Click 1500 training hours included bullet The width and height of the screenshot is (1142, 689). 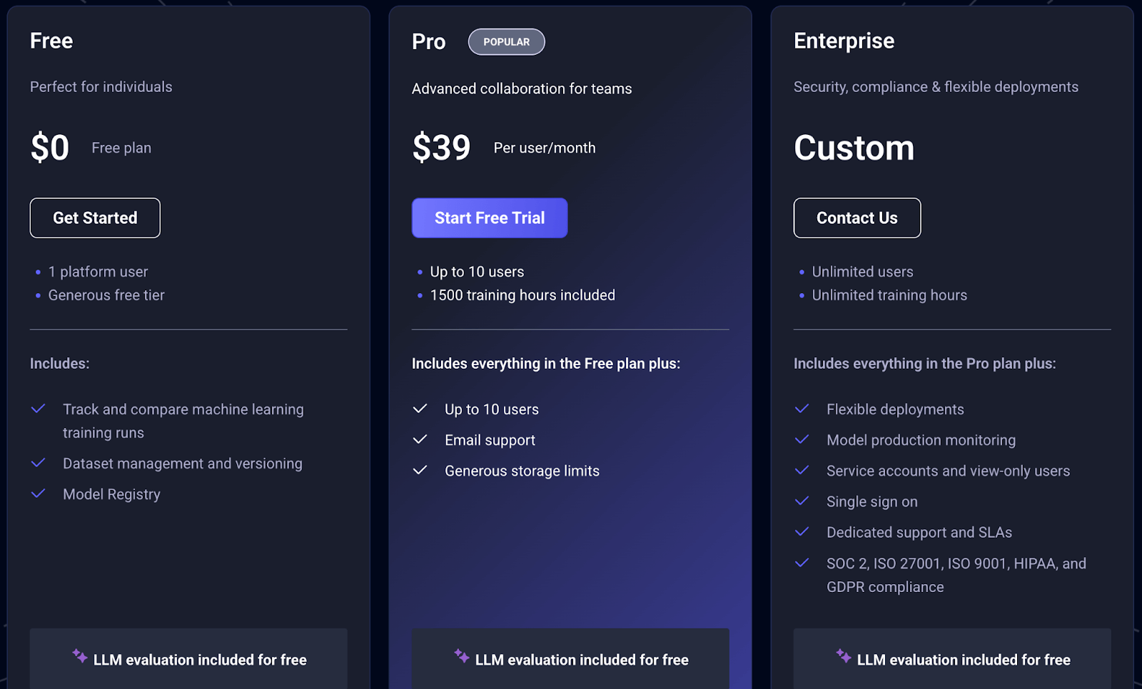pos(522,295)
